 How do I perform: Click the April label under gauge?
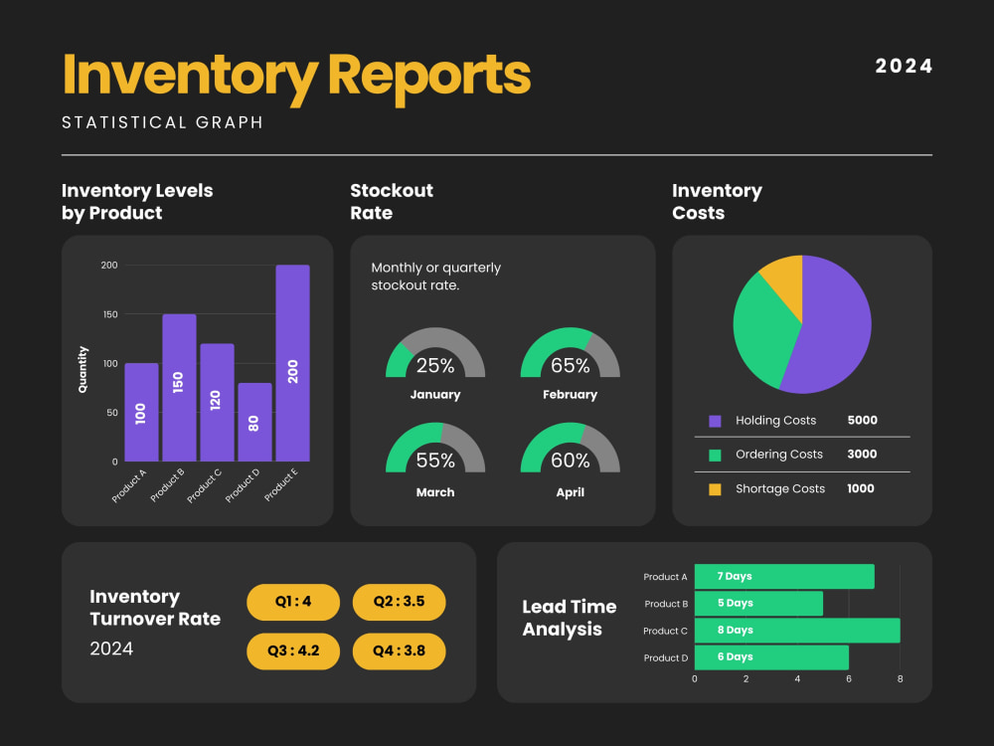(570, 492)
